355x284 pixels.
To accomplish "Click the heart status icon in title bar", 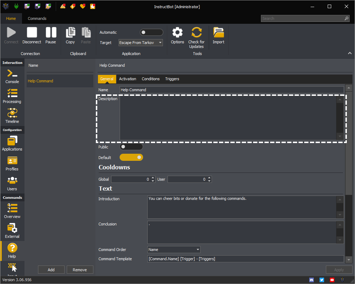I will pyautogui.click(x=83, y=6).
